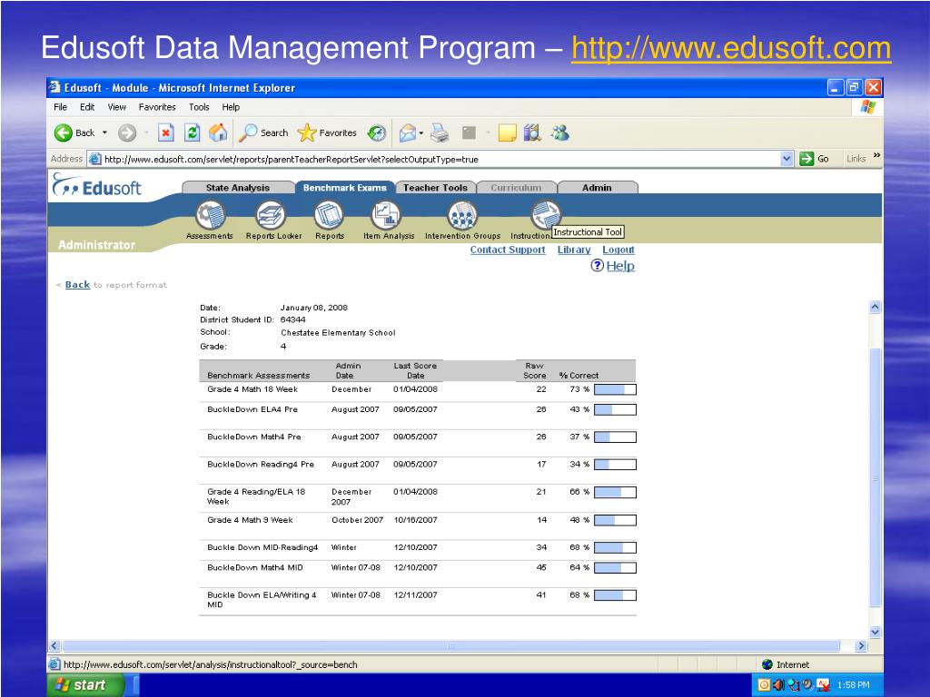Open the Help menu in the menu bar
This screenshot has width=930, height=697.
[232, 107]
